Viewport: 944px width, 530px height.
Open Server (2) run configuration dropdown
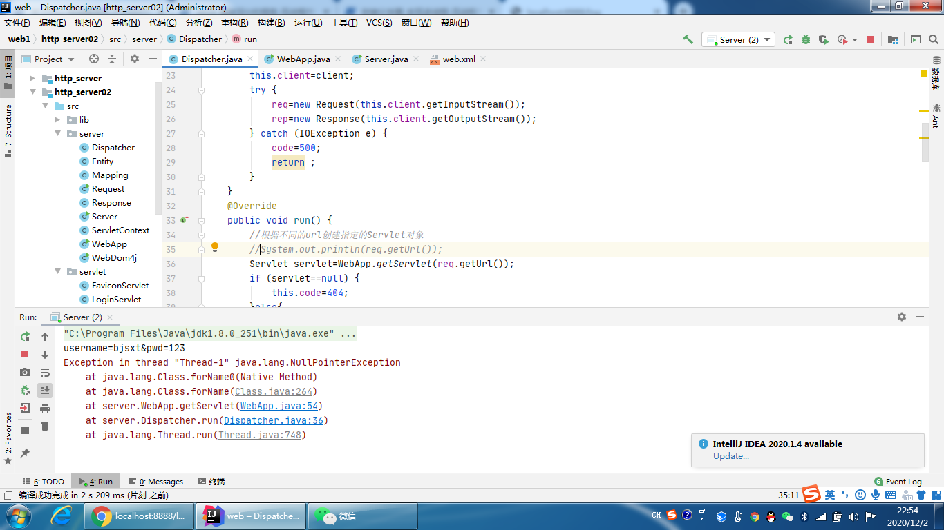tap(738, 39)
